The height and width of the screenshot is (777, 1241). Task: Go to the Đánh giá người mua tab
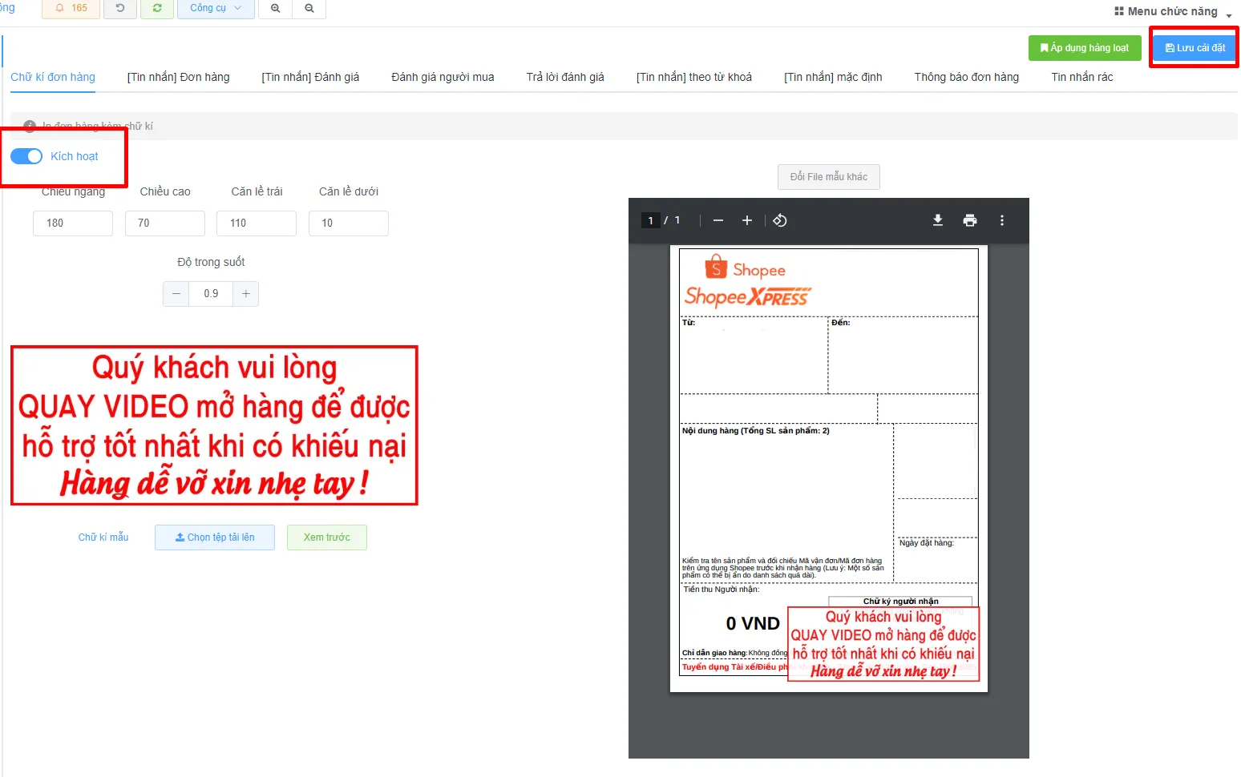[x=443, y=77]
